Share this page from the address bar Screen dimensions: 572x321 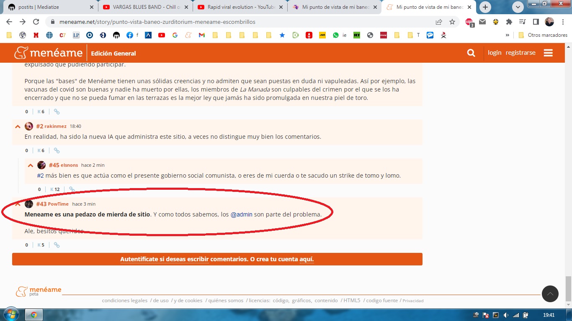tap(439, 22)
